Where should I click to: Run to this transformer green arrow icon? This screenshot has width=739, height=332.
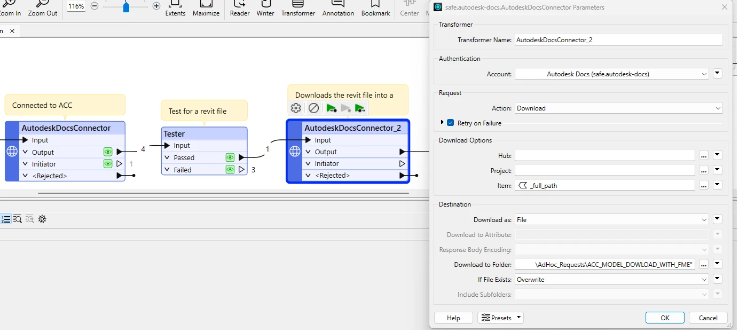[332, 108]
